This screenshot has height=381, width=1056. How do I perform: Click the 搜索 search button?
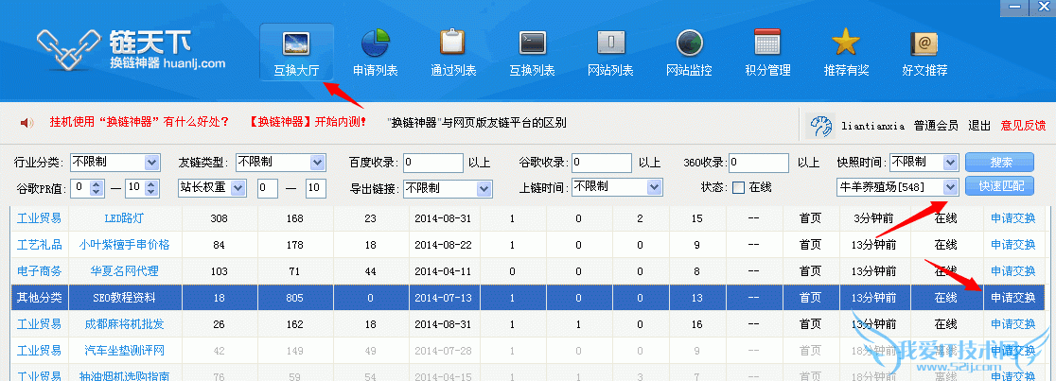tap(999, 163)
